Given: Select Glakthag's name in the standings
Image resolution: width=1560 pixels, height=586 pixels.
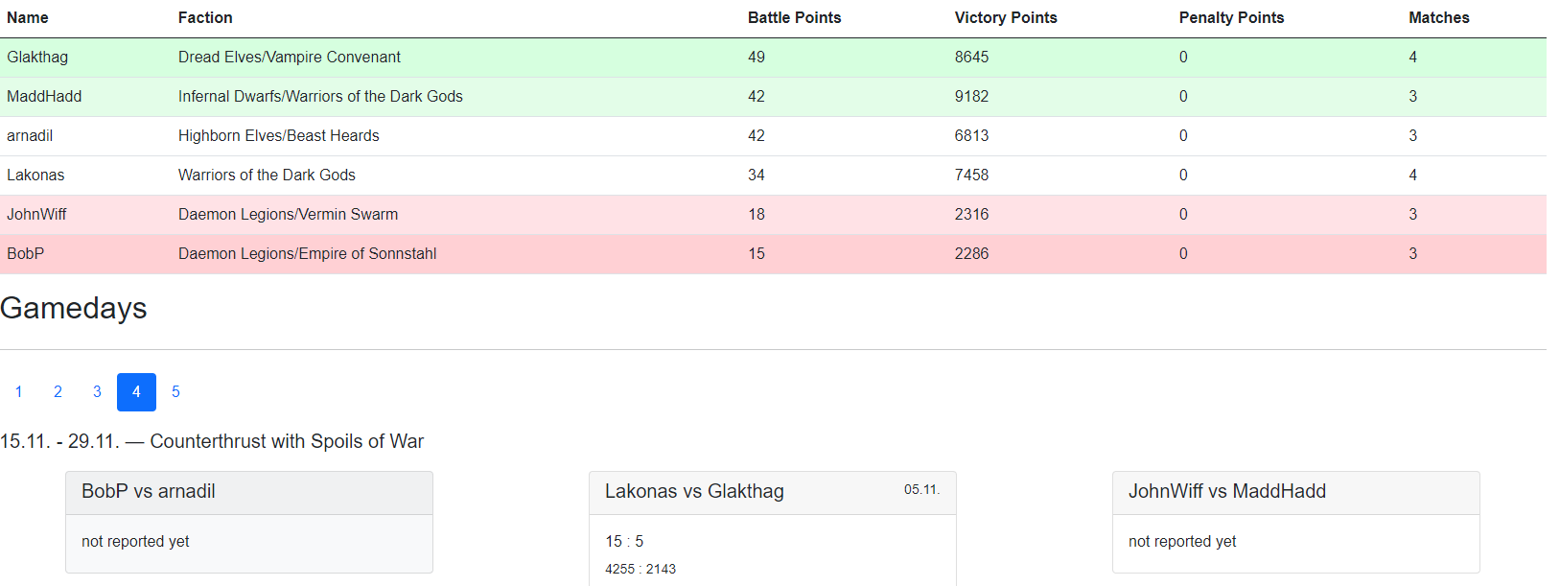Looking at the screenshot, I should click(x=37, y=57).
